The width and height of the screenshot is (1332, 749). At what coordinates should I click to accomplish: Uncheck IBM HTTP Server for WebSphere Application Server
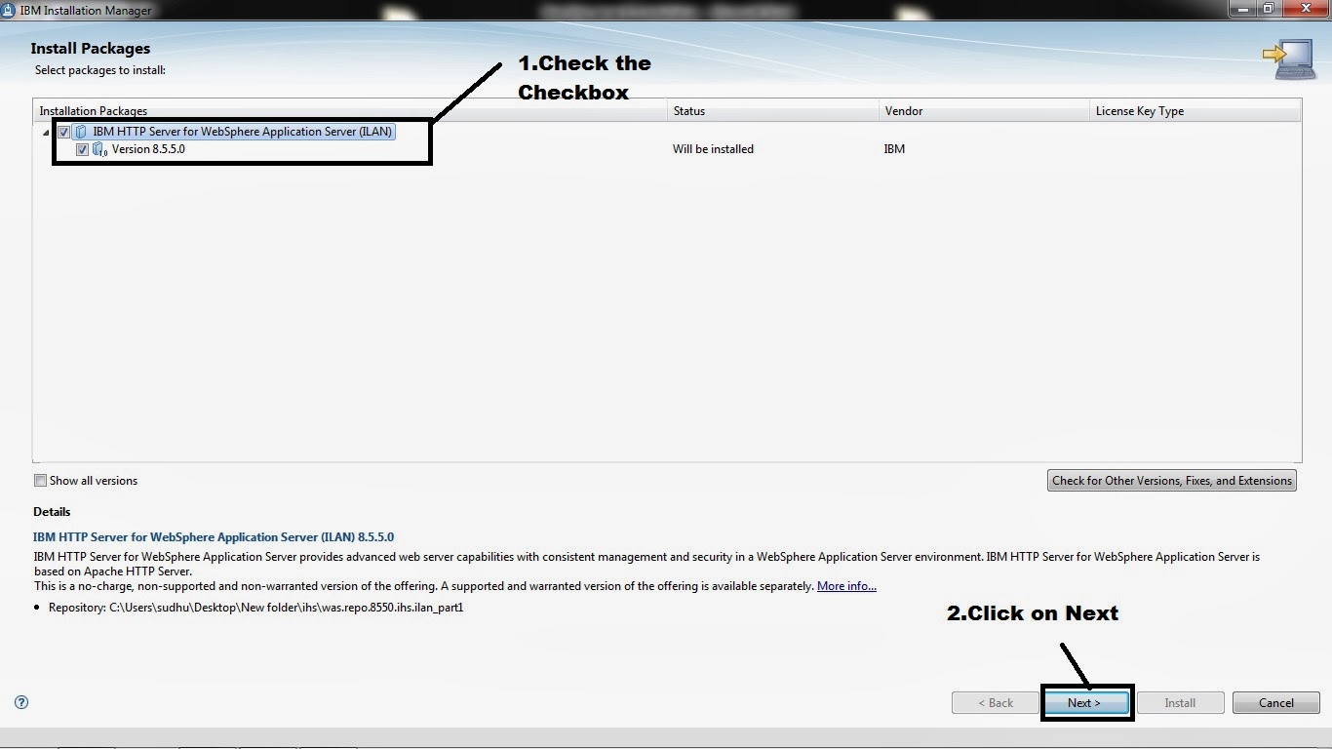click(62, 131)
